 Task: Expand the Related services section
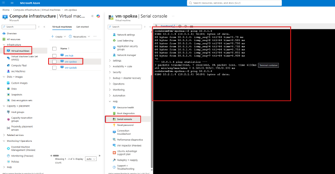pos(4,135)
